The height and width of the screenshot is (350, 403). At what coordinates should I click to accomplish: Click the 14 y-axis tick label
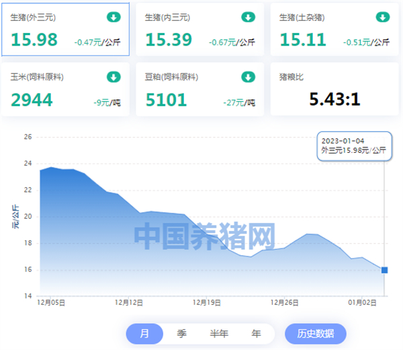click(x=28, y=296)
